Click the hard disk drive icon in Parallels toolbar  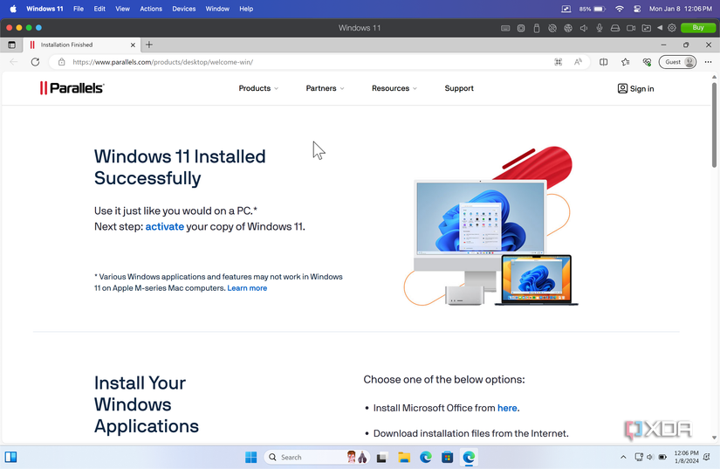click(x=615, y=28)
